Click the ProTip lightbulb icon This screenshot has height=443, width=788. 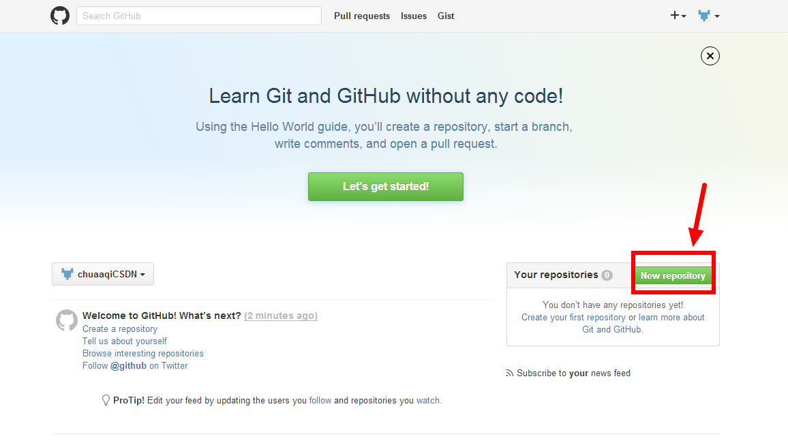point(106,400)
